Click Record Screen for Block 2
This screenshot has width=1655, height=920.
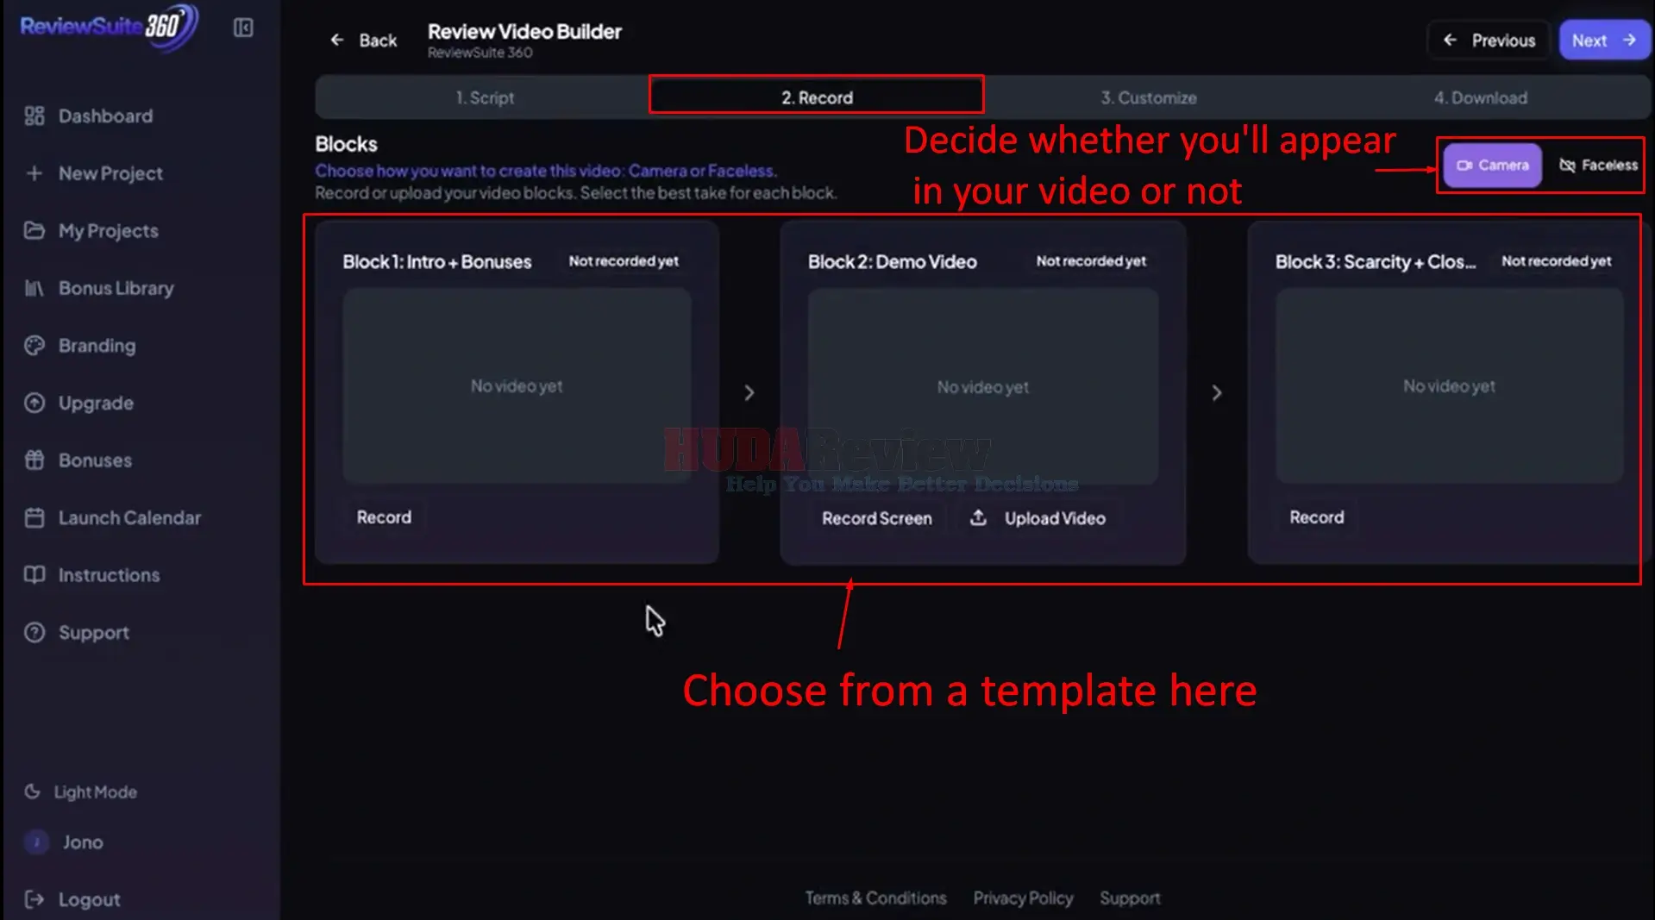pos(876,517)
